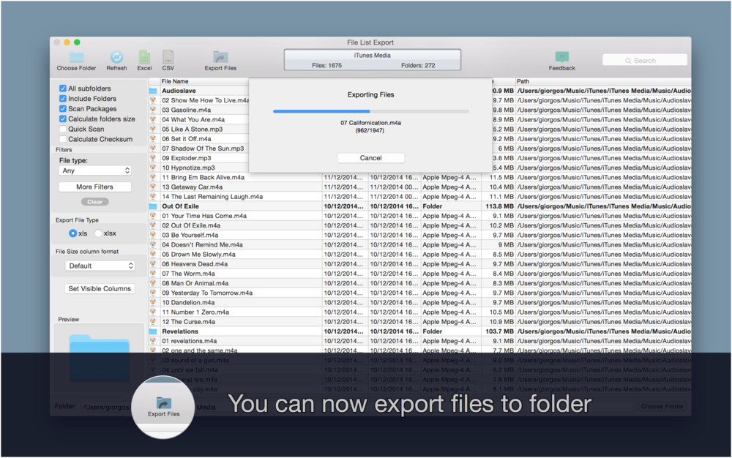Open the File type dropdown showing Any

95,170
